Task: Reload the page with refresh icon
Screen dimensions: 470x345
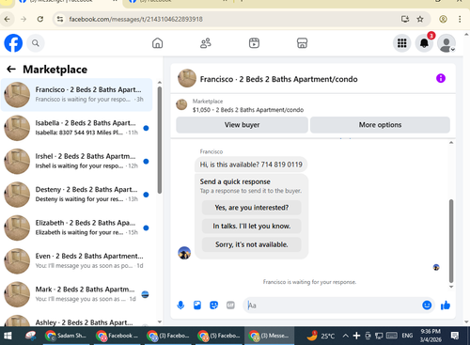Action: 40,19
